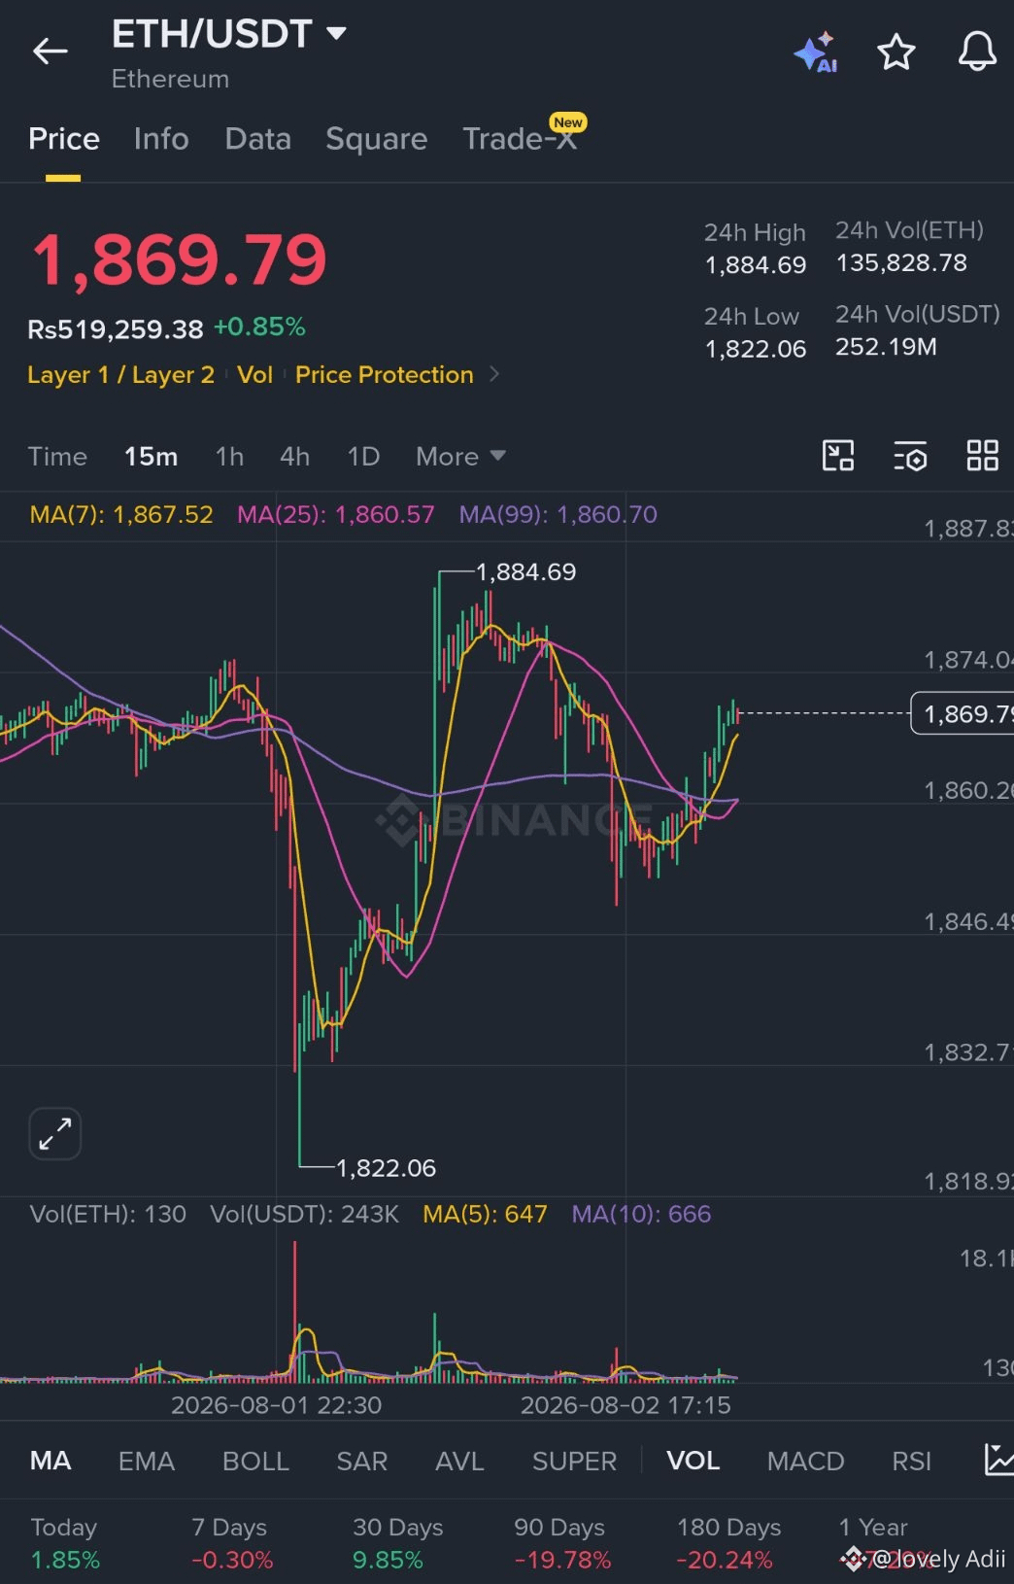Image resolution: width=1014 pixels, height=1584 pixels.
Task: Open the Price Protection link
Action: pos(384,375)
